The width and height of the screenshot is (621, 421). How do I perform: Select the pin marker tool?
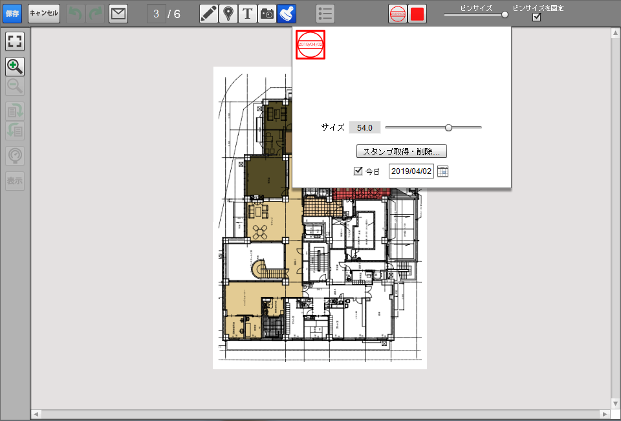coord(227,14)
